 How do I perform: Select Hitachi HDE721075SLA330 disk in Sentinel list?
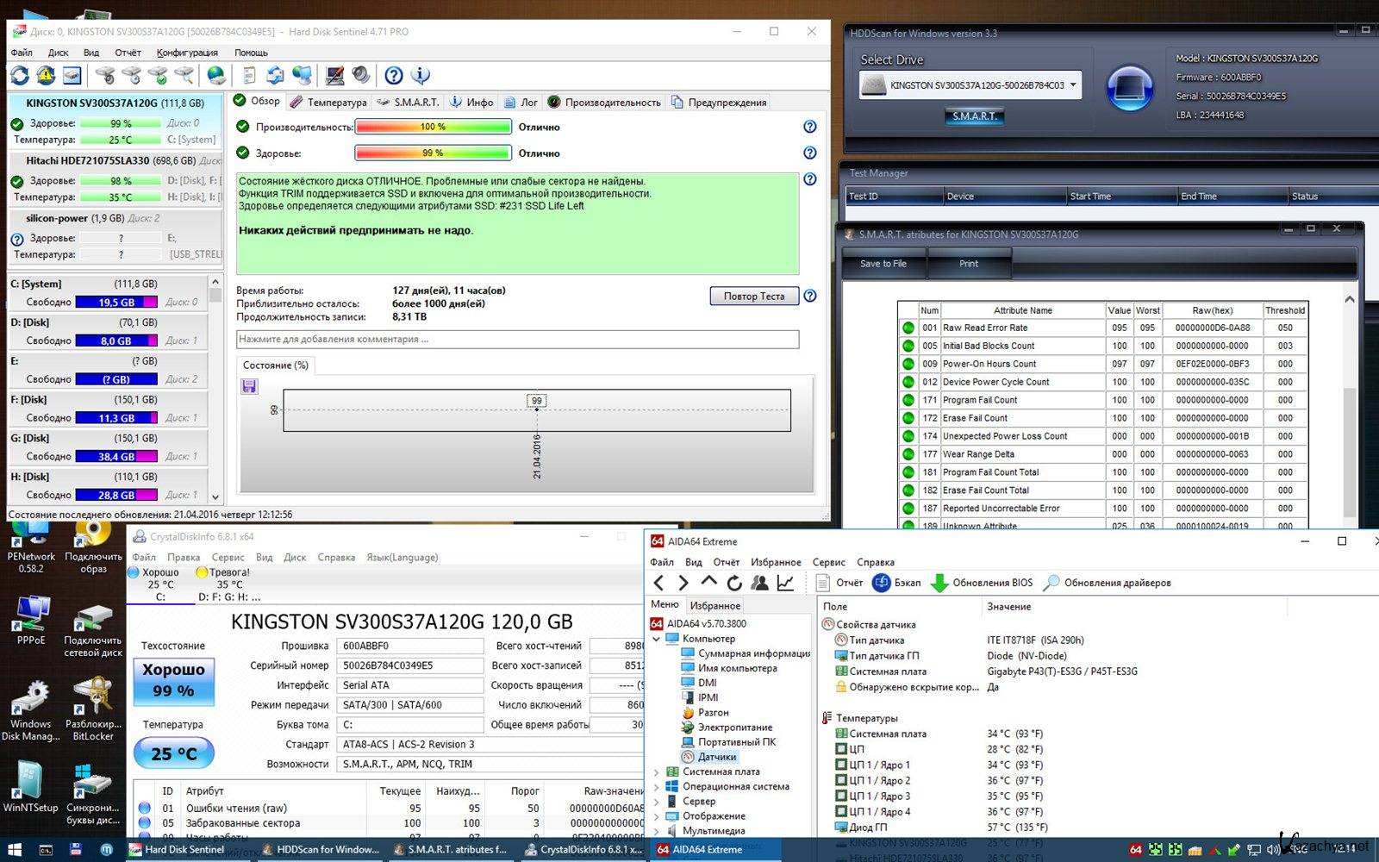pyautogui.click(x=115, y=179)
